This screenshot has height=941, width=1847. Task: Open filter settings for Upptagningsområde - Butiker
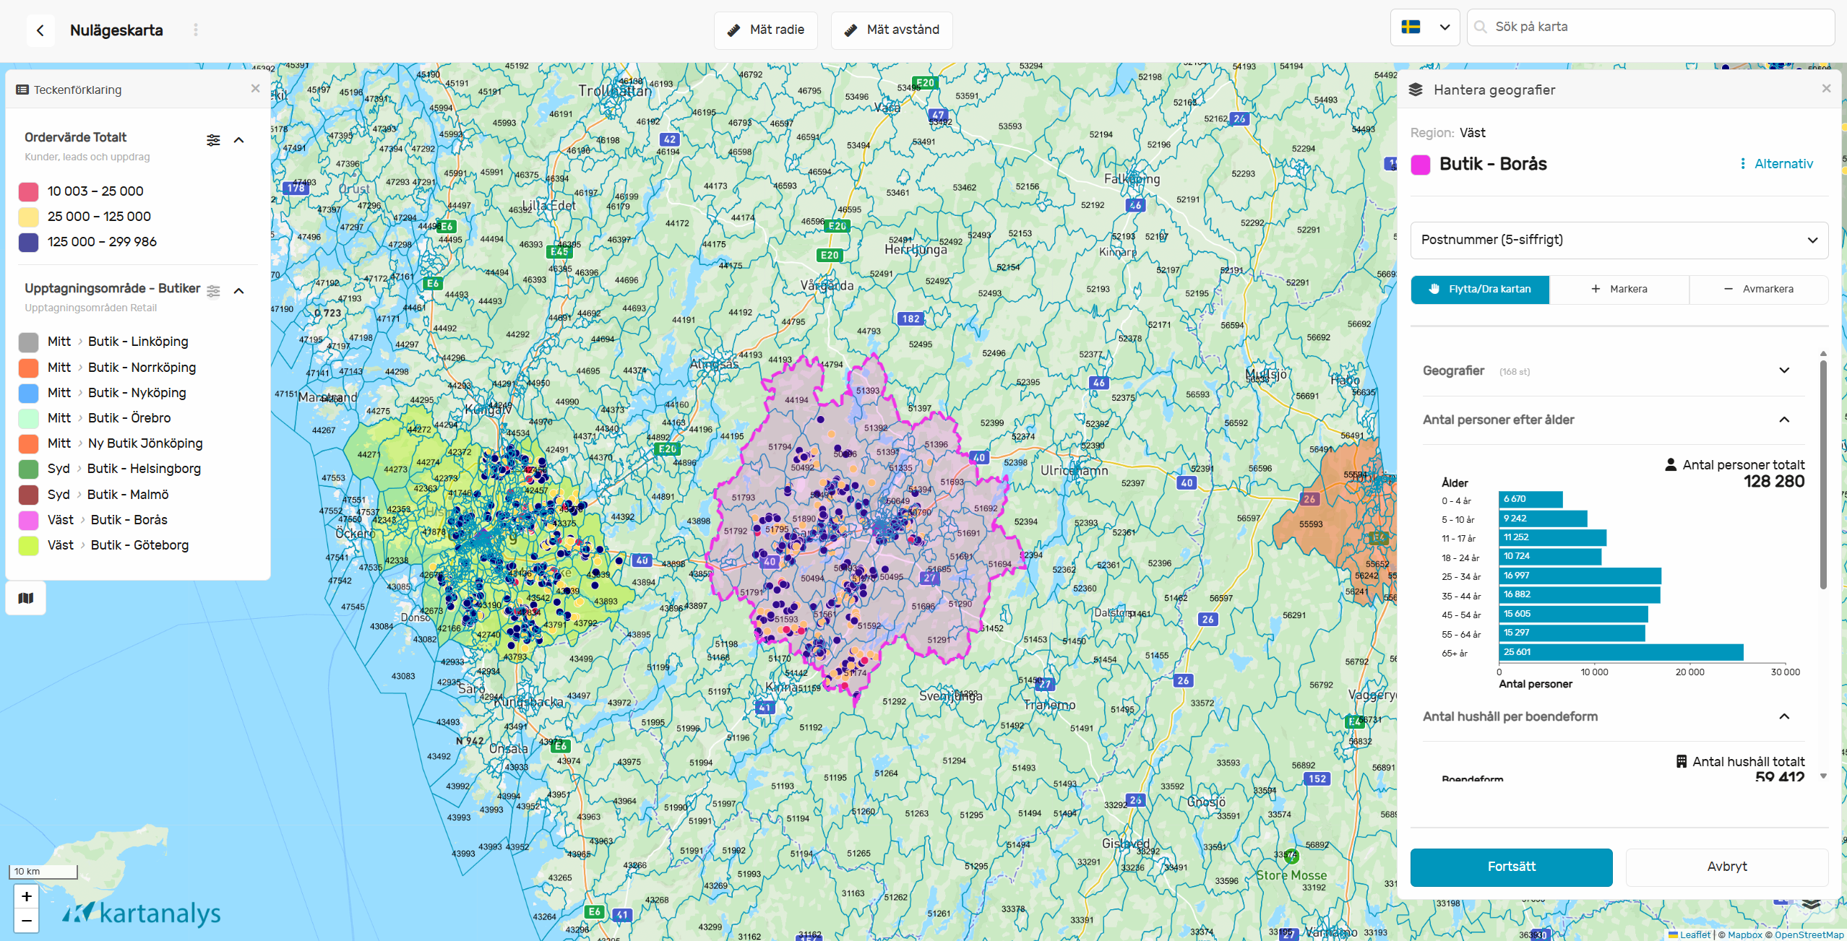click(213, 291)
